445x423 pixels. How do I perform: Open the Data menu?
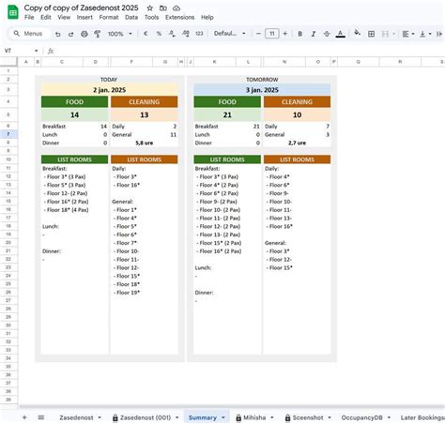[131, 17]
